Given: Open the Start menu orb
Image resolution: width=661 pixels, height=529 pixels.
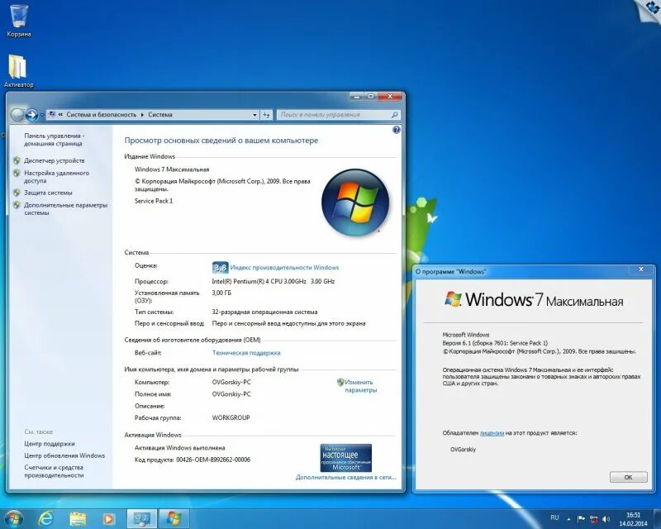Looking at the screenshot, I should [x=13, y=517].
